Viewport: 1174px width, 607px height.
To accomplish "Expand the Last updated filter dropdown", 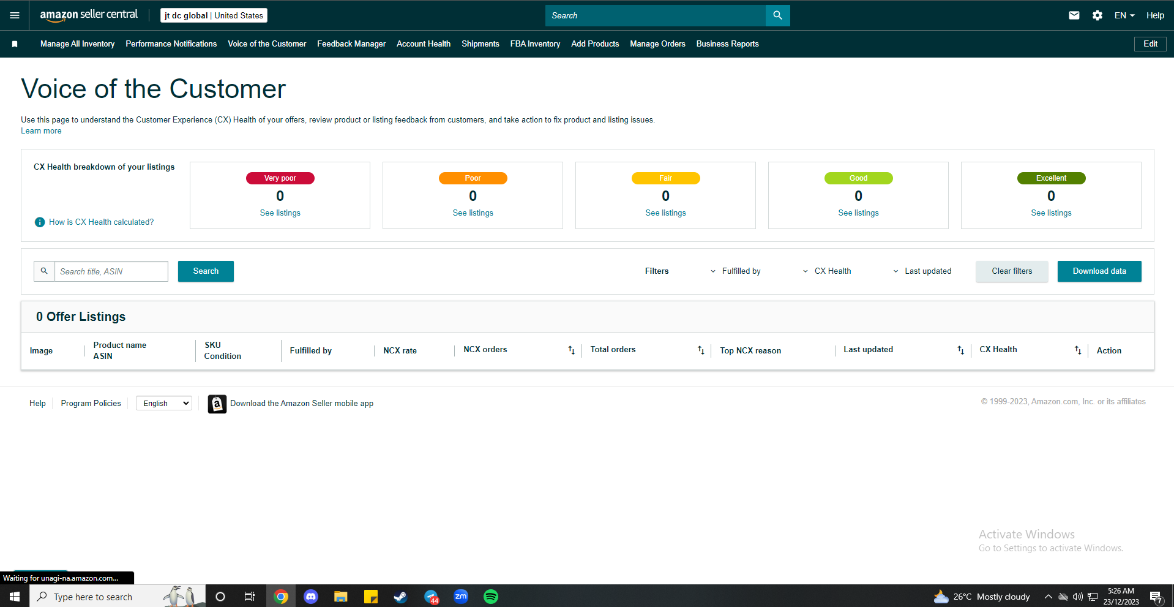I will tap(922, 271).
